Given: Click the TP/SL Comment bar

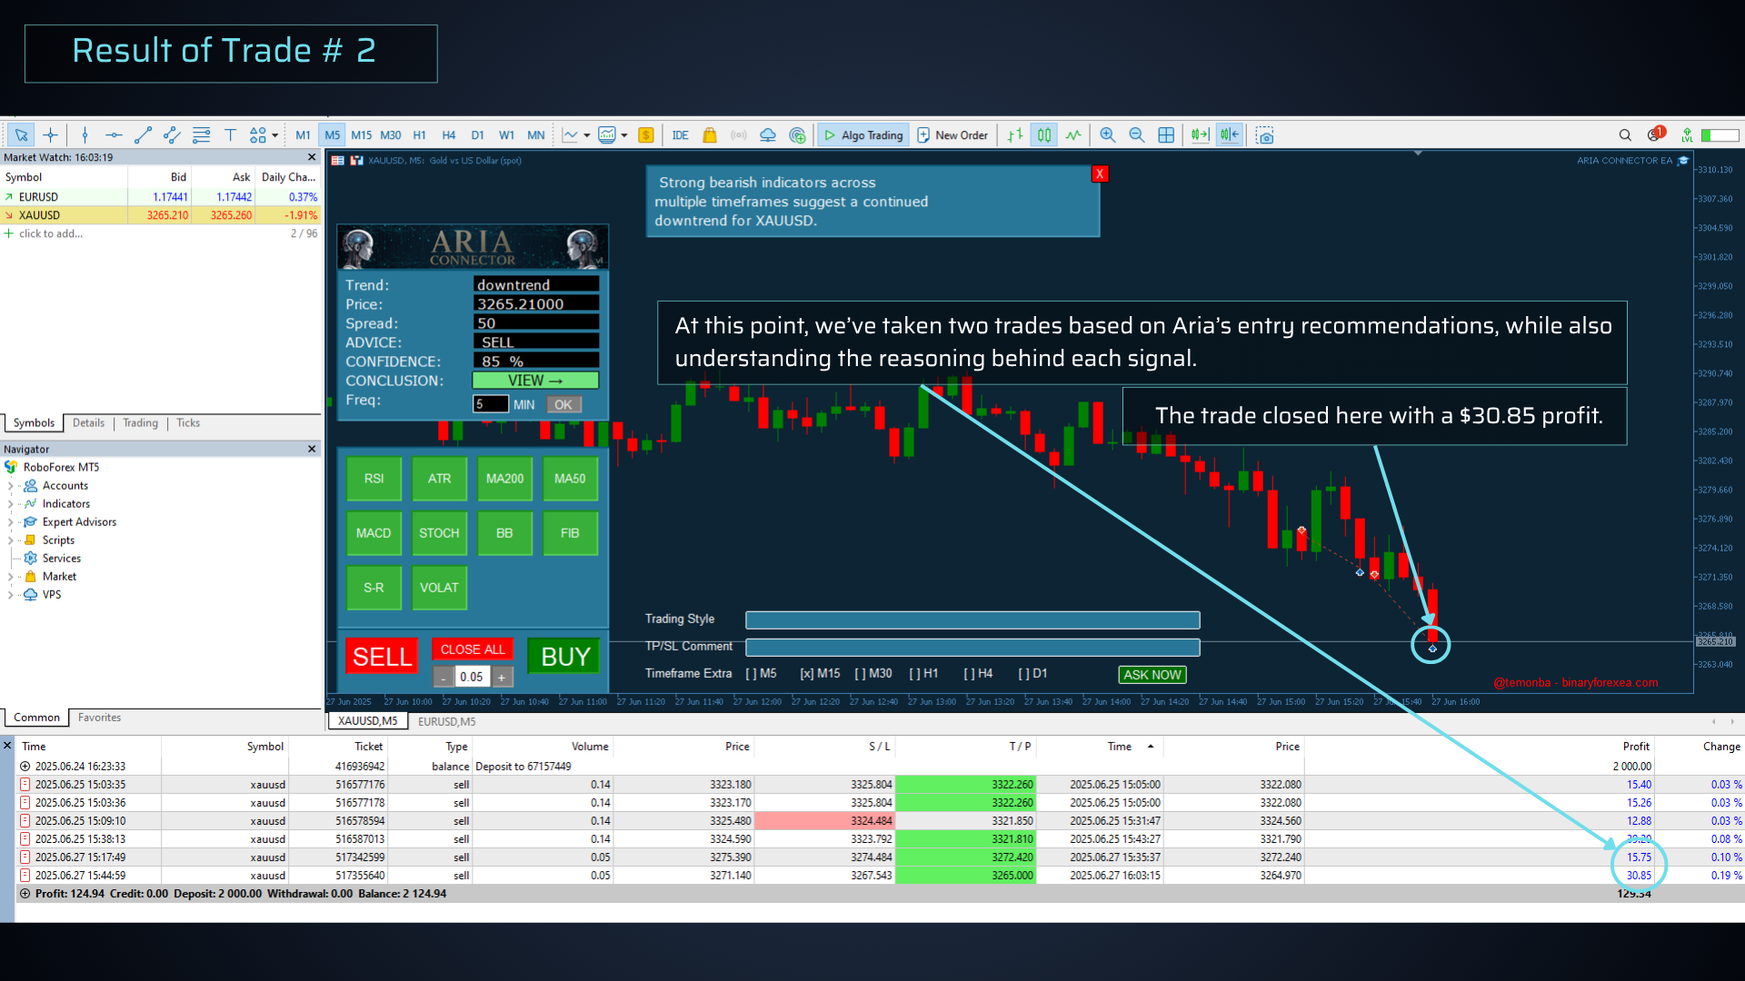Looking at the screenshot, I should [x=972, y=648].
